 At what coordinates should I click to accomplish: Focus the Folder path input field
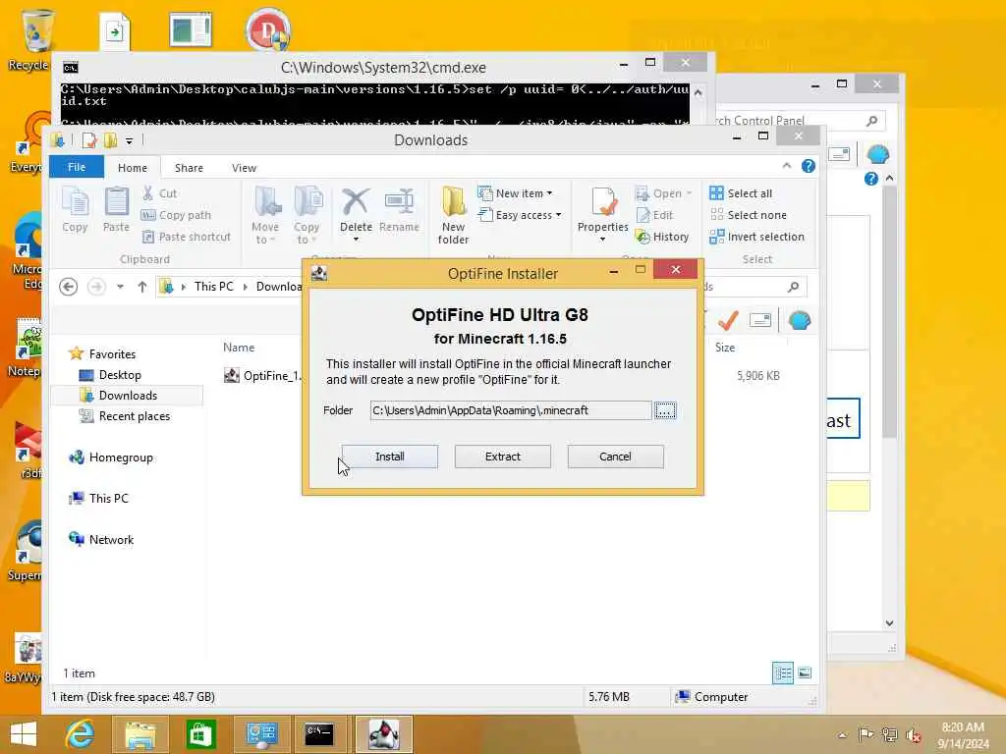coord(511,410)
